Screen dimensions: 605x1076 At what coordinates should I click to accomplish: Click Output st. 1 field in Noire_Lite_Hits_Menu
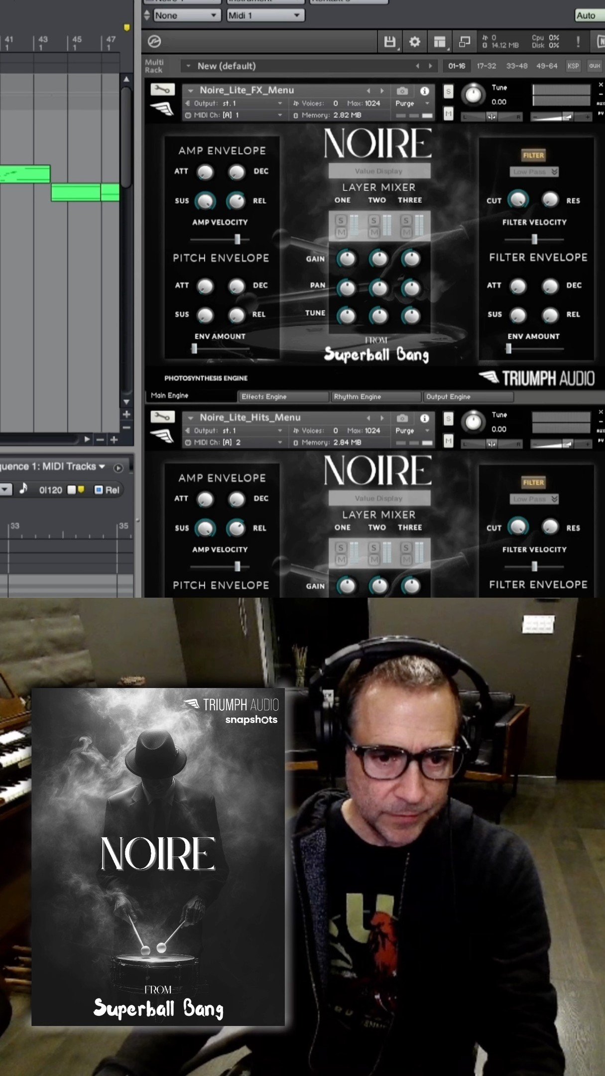click(x=233, y=430)
